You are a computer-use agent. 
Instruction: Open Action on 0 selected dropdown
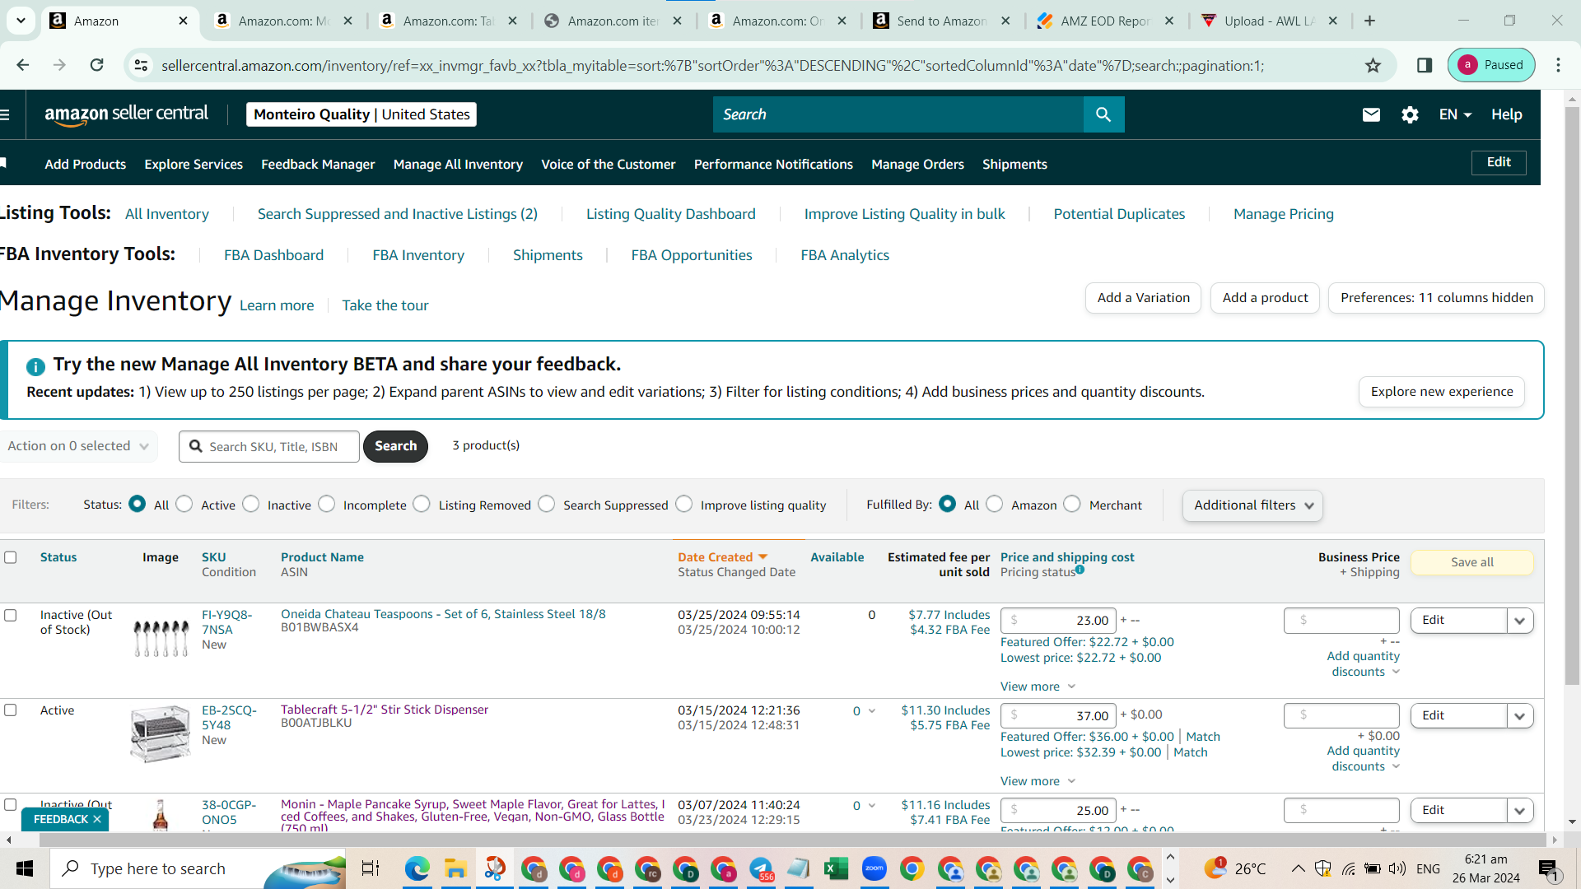coord(77,446)
